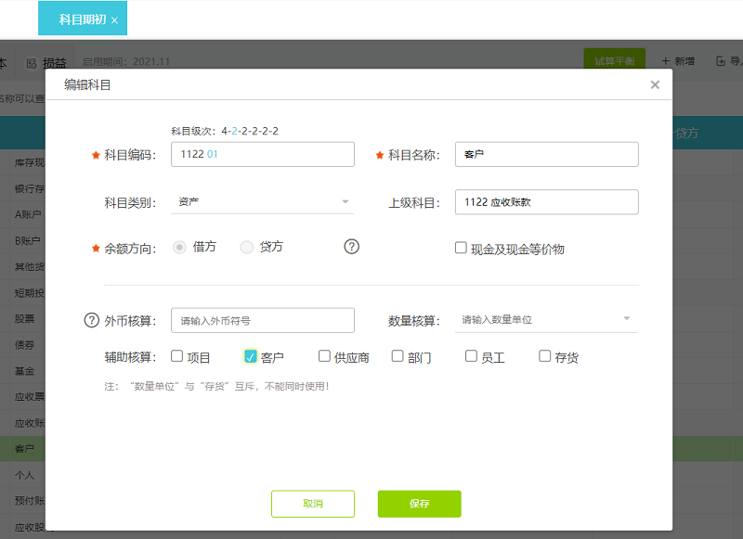The width and height of the screenshot is (743, 539).
Task: Check the 项目 auxiliary accounting box
Action: 177,356
